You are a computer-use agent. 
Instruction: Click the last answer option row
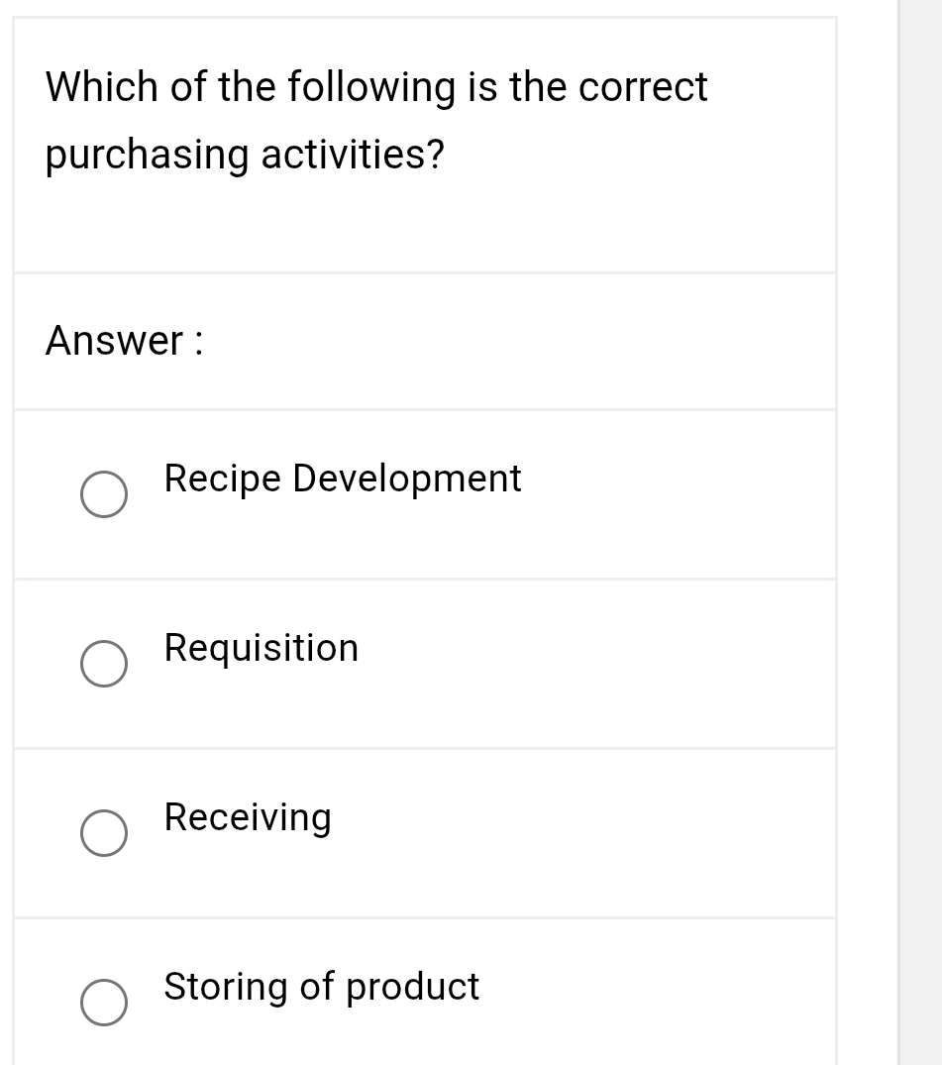[424, 991]
